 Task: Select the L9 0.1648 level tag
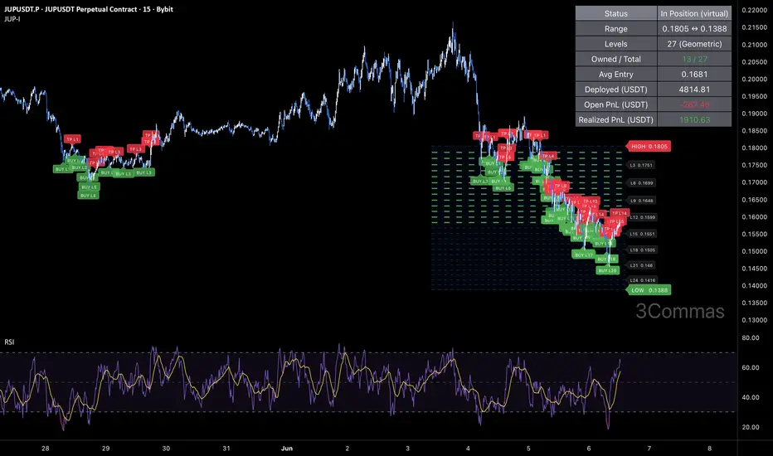click(641, 201)
